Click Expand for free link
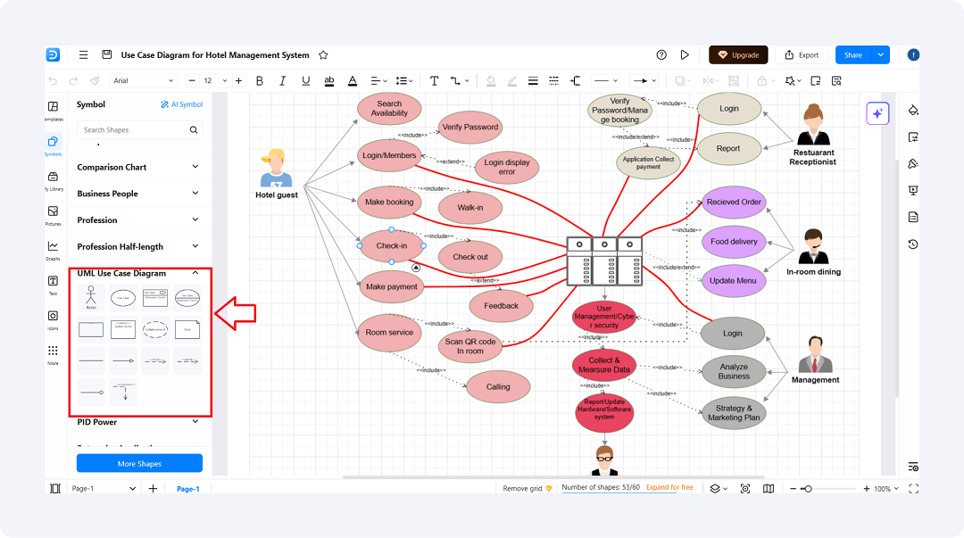The height and width of the screenshot is (538, 964). [669, 487]
